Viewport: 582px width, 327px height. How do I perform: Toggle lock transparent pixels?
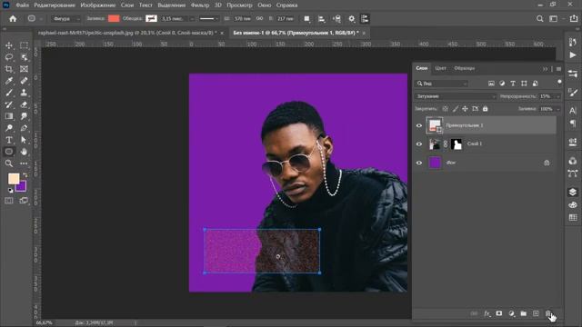pos(445,109)
